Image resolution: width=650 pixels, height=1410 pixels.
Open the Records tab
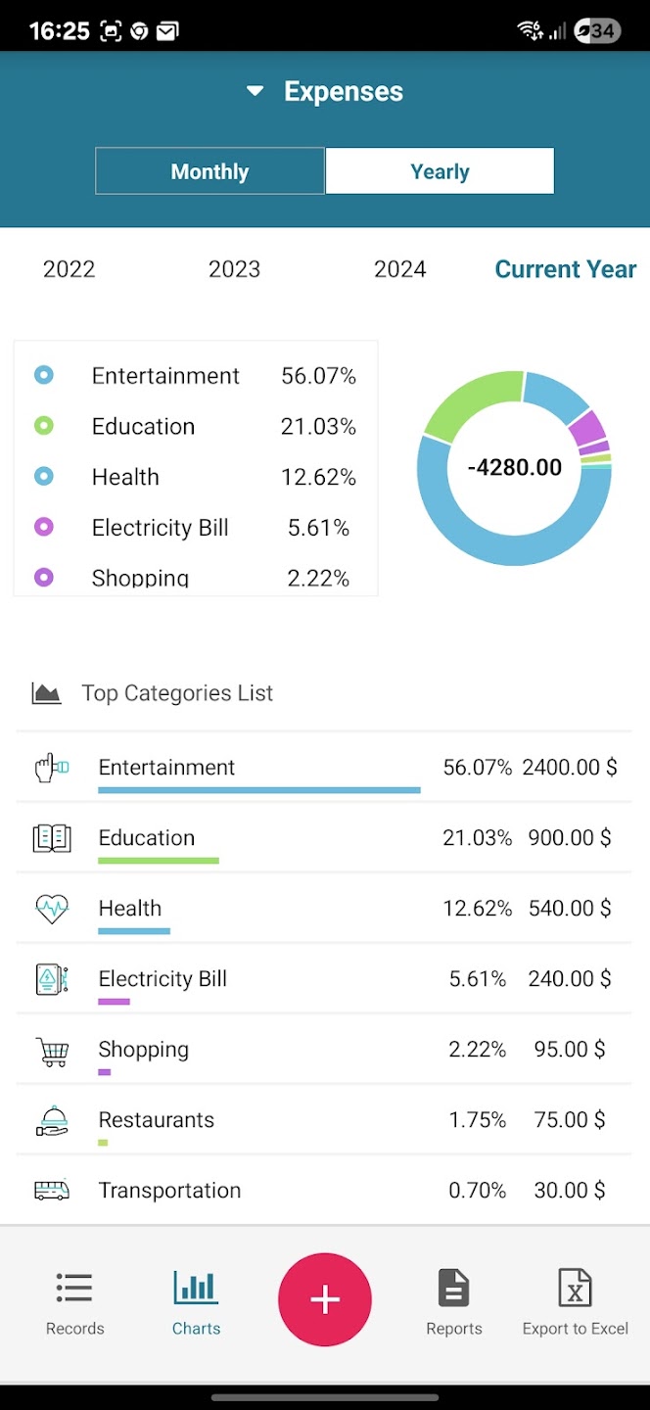coord(74,1302)
